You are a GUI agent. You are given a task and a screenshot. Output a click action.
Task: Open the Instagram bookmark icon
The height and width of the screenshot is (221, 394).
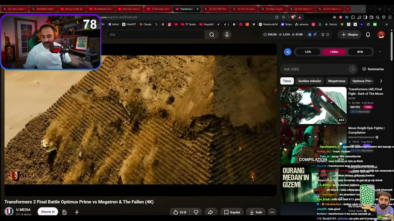[169, 24]
